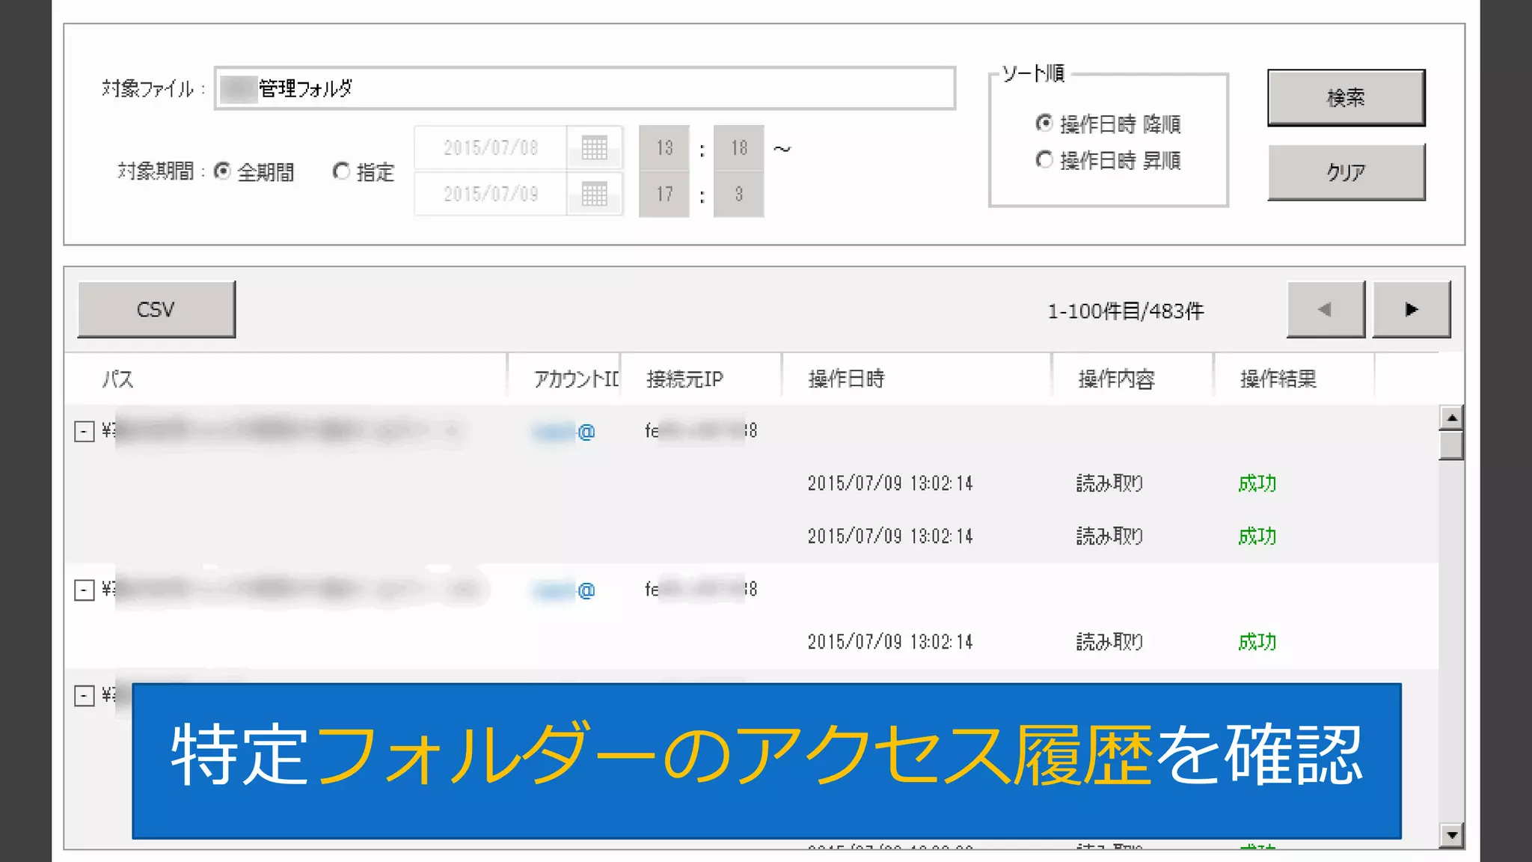Viewport: 1532px width, 862px height.
Task: Collapse the third path row
Action: point(85,696)
